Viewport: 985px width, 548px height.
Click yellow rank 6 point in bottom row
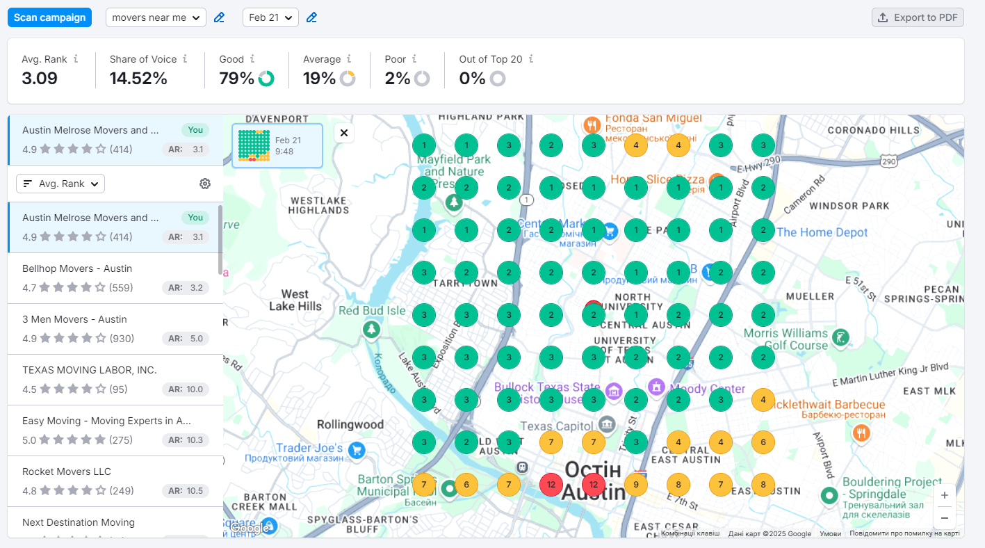coord(466,484)
